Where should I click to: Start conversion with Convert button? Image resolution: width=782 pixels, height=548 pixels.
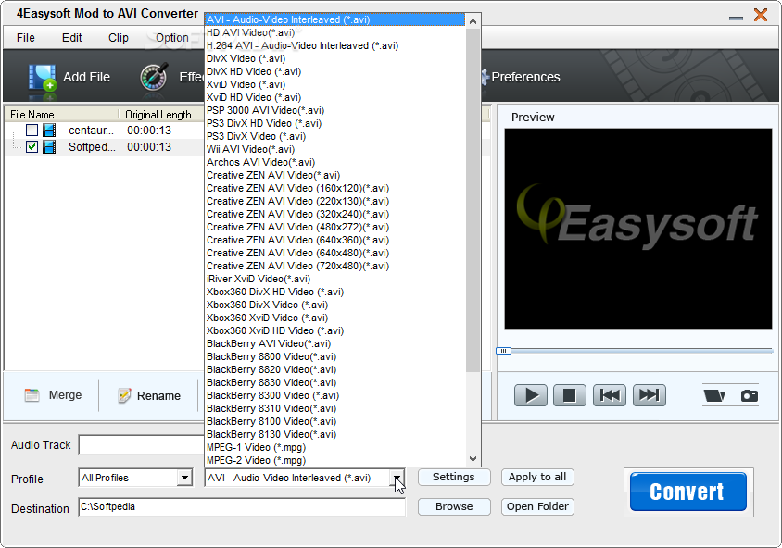coord(687,492)
